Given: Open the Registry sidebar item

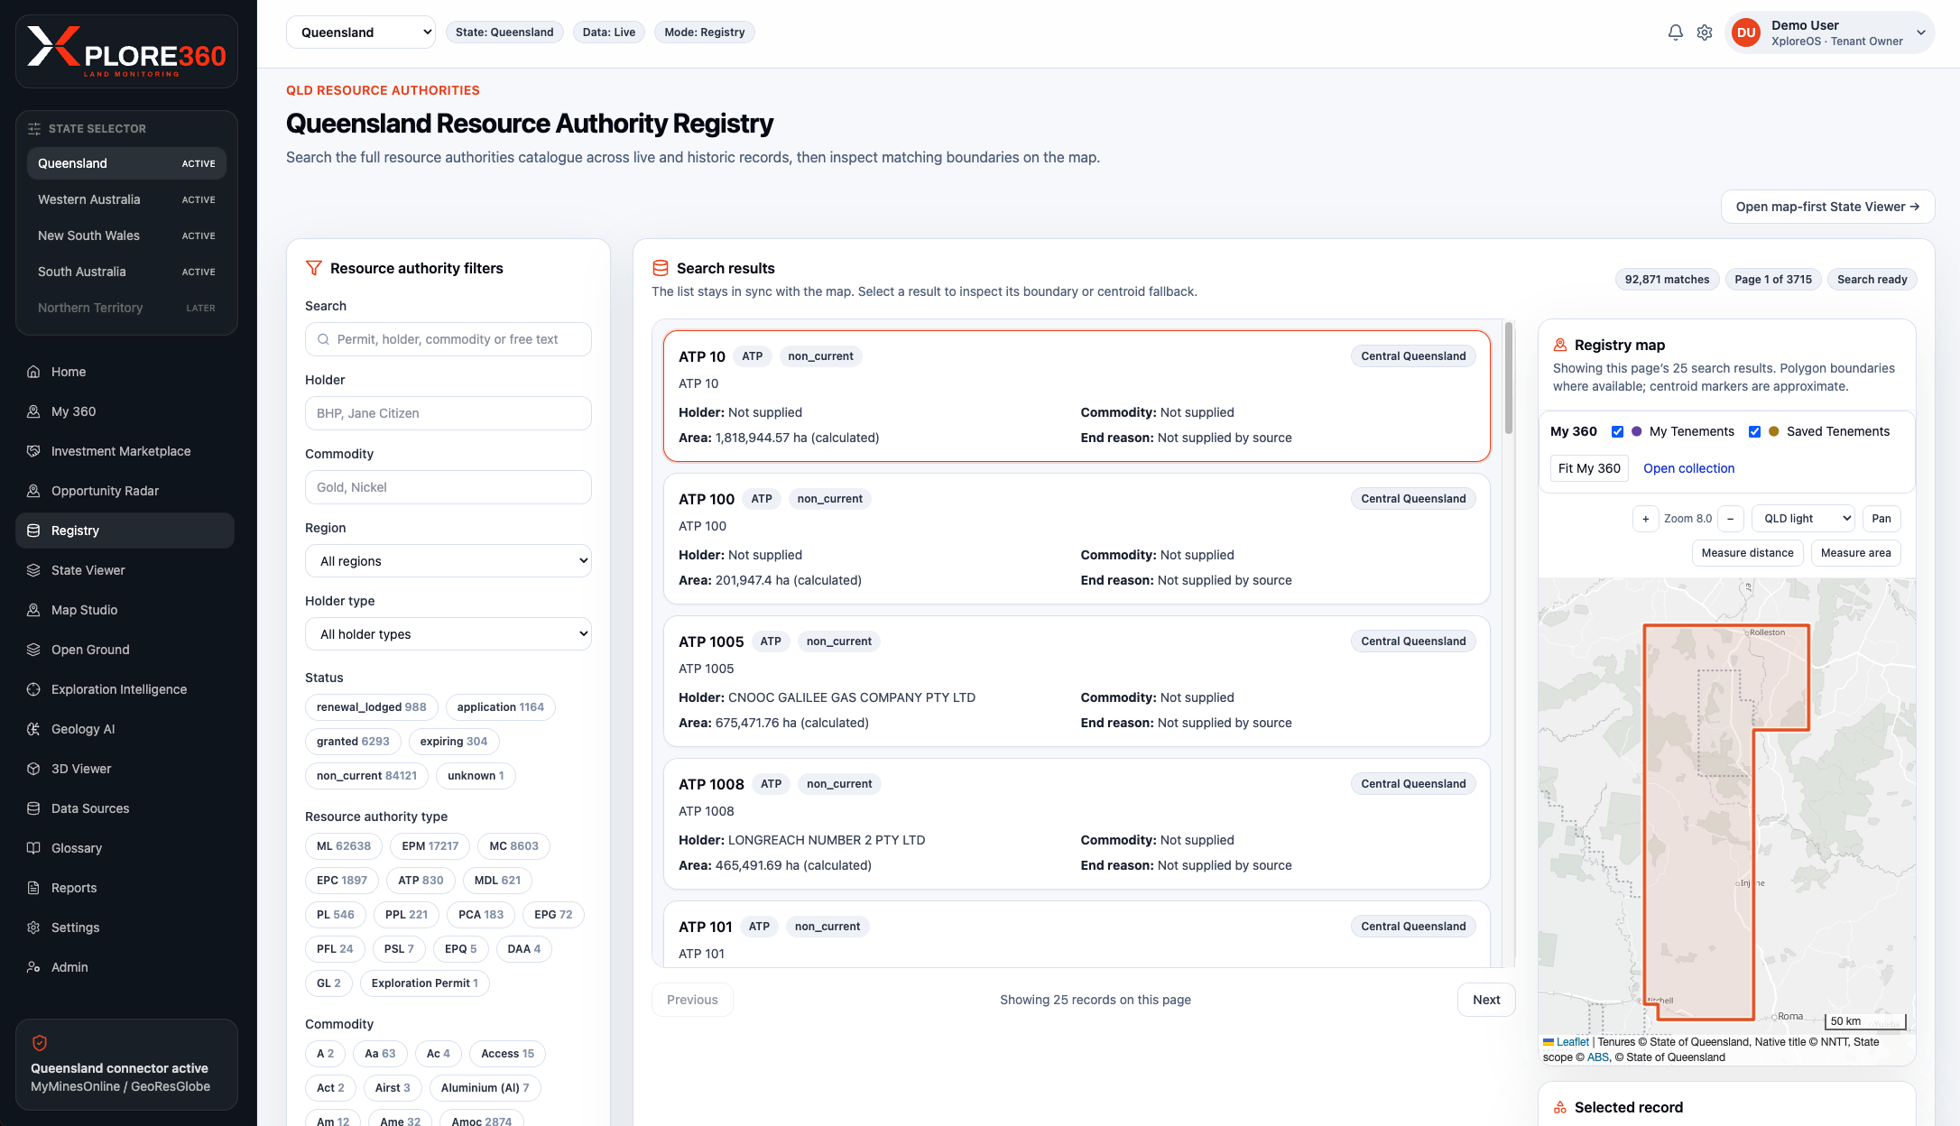Looking at the screenshot, I should pos(125,531).
